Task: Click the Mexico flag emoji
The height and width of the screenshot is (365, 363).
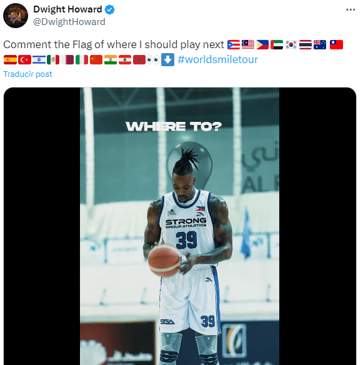Action: tap(53, 60)
